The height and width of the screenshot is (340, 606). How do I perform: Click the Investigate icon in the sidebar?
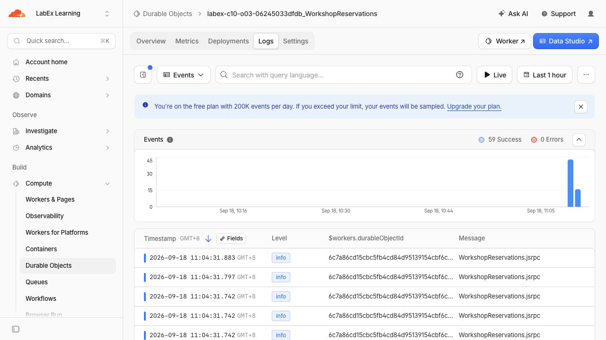point(16,131)
